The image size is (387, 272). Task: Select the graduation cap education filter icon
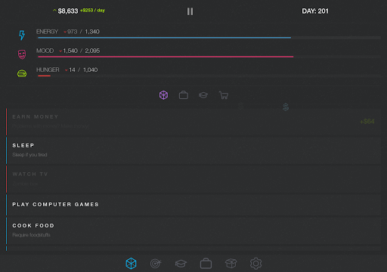pos(203,95)
